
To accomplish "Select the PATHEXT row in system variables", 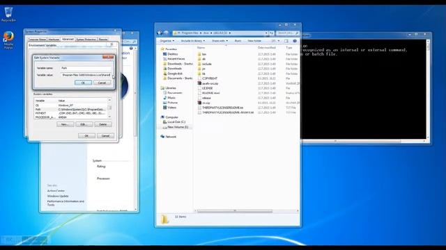I will click(71, 113).
